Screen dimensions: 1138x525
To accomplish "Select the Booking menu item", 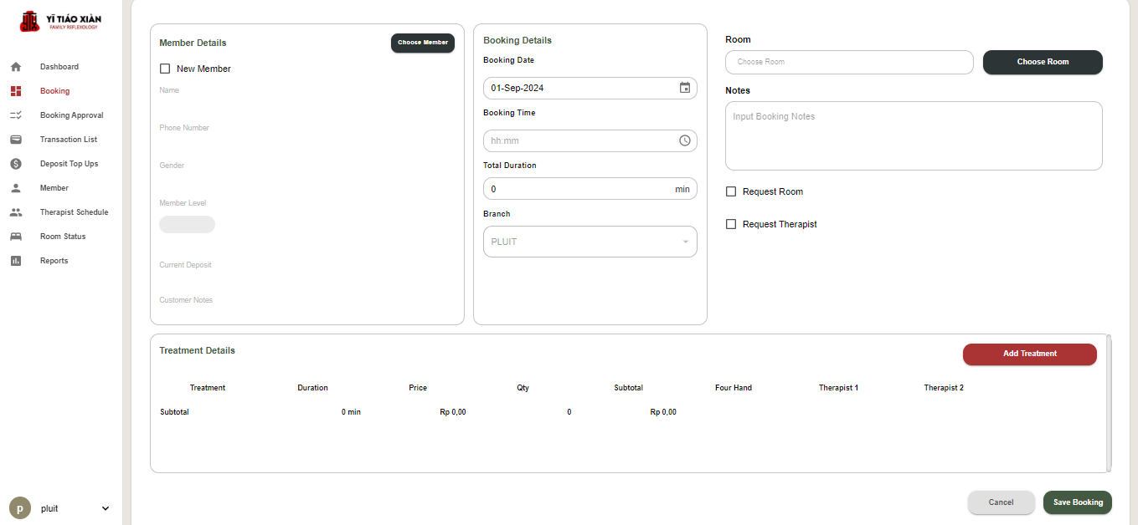I will pyautogui.click(x=54, y=91).
